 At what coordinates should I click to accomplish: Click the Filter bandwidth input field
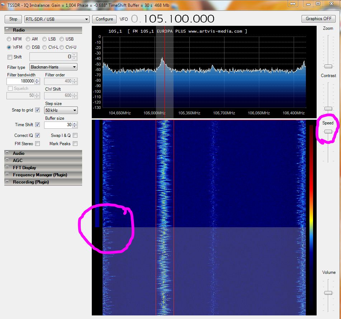point(20,81)
